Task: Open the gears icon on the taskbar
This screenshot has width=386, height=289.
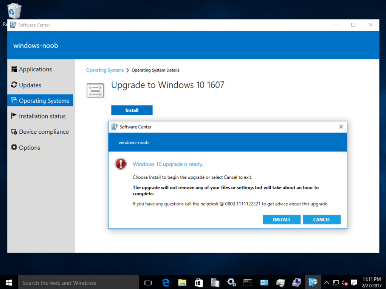Action: 231,283
